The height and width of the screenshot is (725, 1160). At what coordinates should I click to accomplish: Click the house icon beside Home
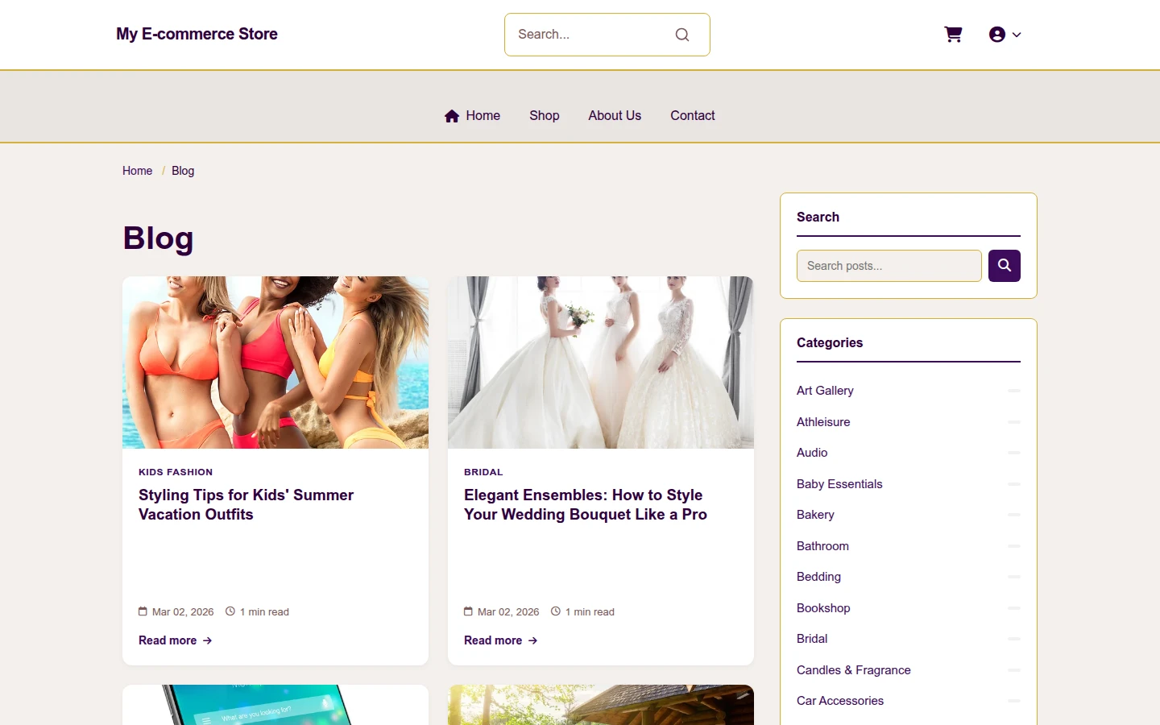pos(452,116)
